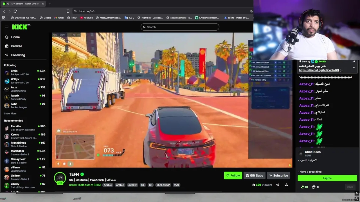Open iu20 channel playing Rocket League
This screenshot has height=202, width=360.
click(x=24, y=105)
